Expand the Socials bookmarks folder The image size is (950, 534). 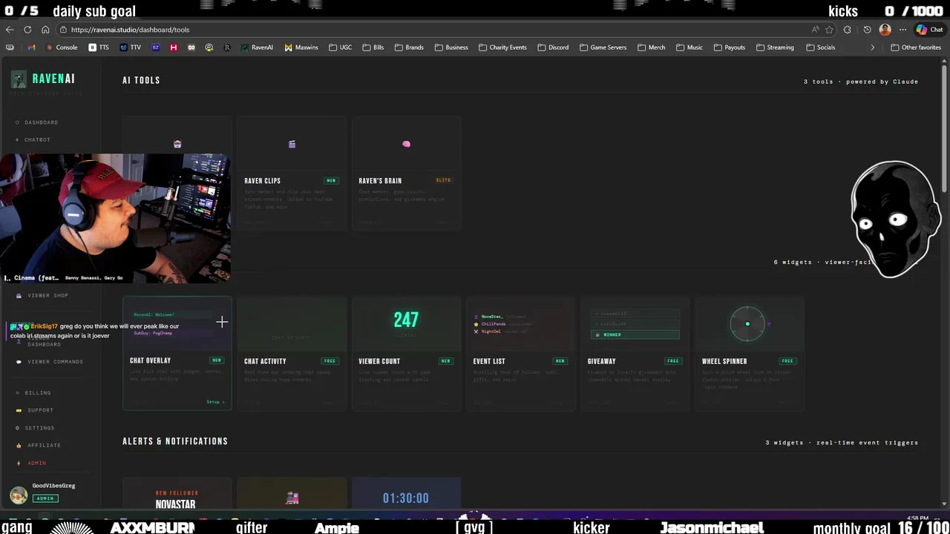(x=820, y=47)
